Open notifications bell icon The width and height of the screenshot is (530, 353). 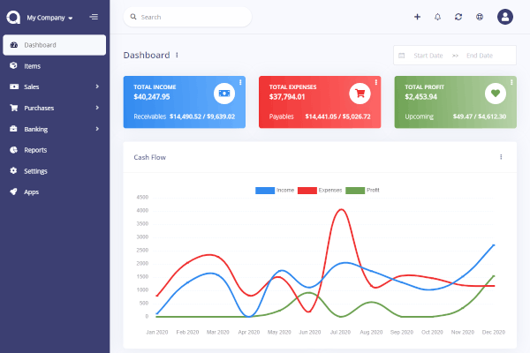coord(437,17)
